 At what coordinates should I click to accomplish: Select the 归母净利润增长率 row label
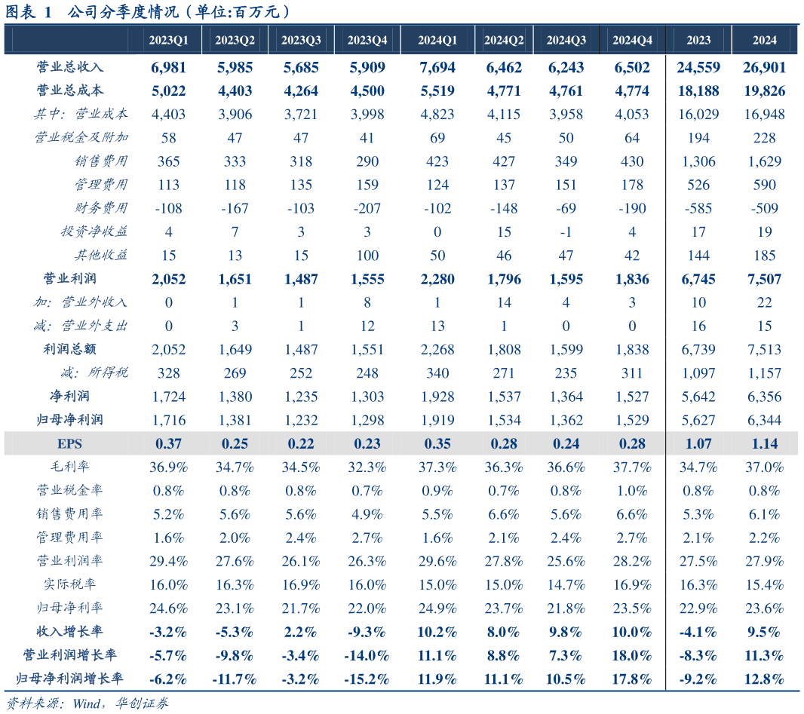tap(70, 679)
